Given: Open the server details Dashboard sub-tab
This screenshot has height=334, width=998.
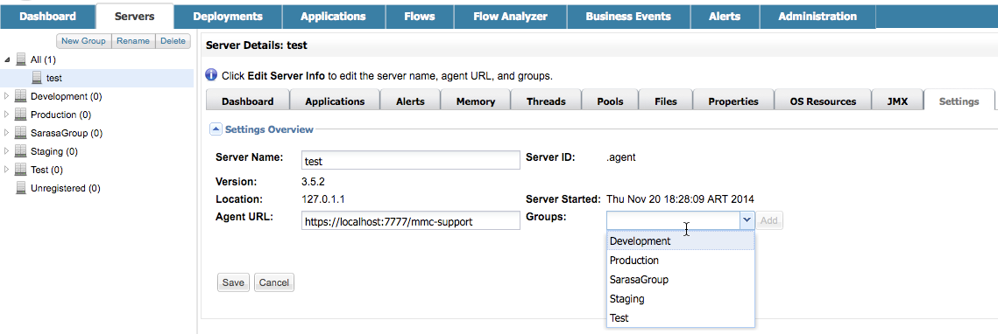Looking at the screenshot, I should point(248,101).
